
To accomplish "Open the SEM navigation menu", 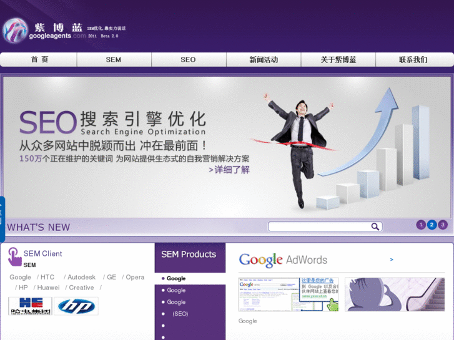I will pos(114,60).
